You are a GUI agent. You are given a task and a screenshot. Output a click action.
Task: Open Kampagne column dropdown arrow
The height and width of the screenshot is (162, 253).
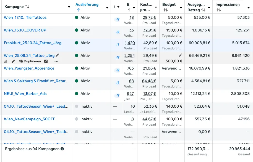69,7
